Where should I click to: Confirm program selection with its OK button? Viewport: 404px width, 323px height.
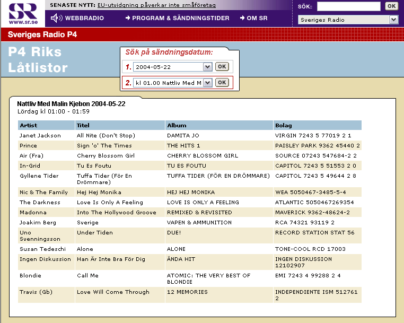pyautogui.click(x=222, y=83)
